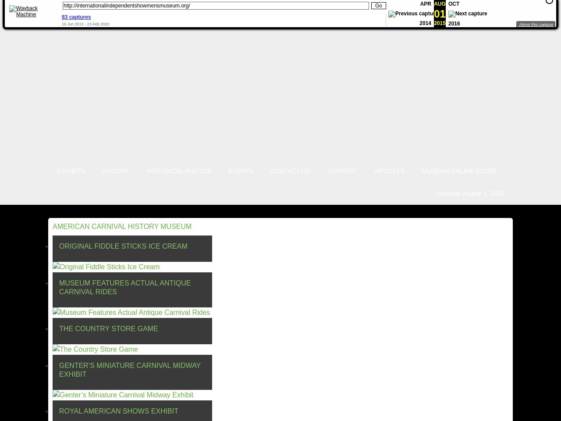Select Contact Us in navigation
The image size is (561, 421).
tap(290, 171)
